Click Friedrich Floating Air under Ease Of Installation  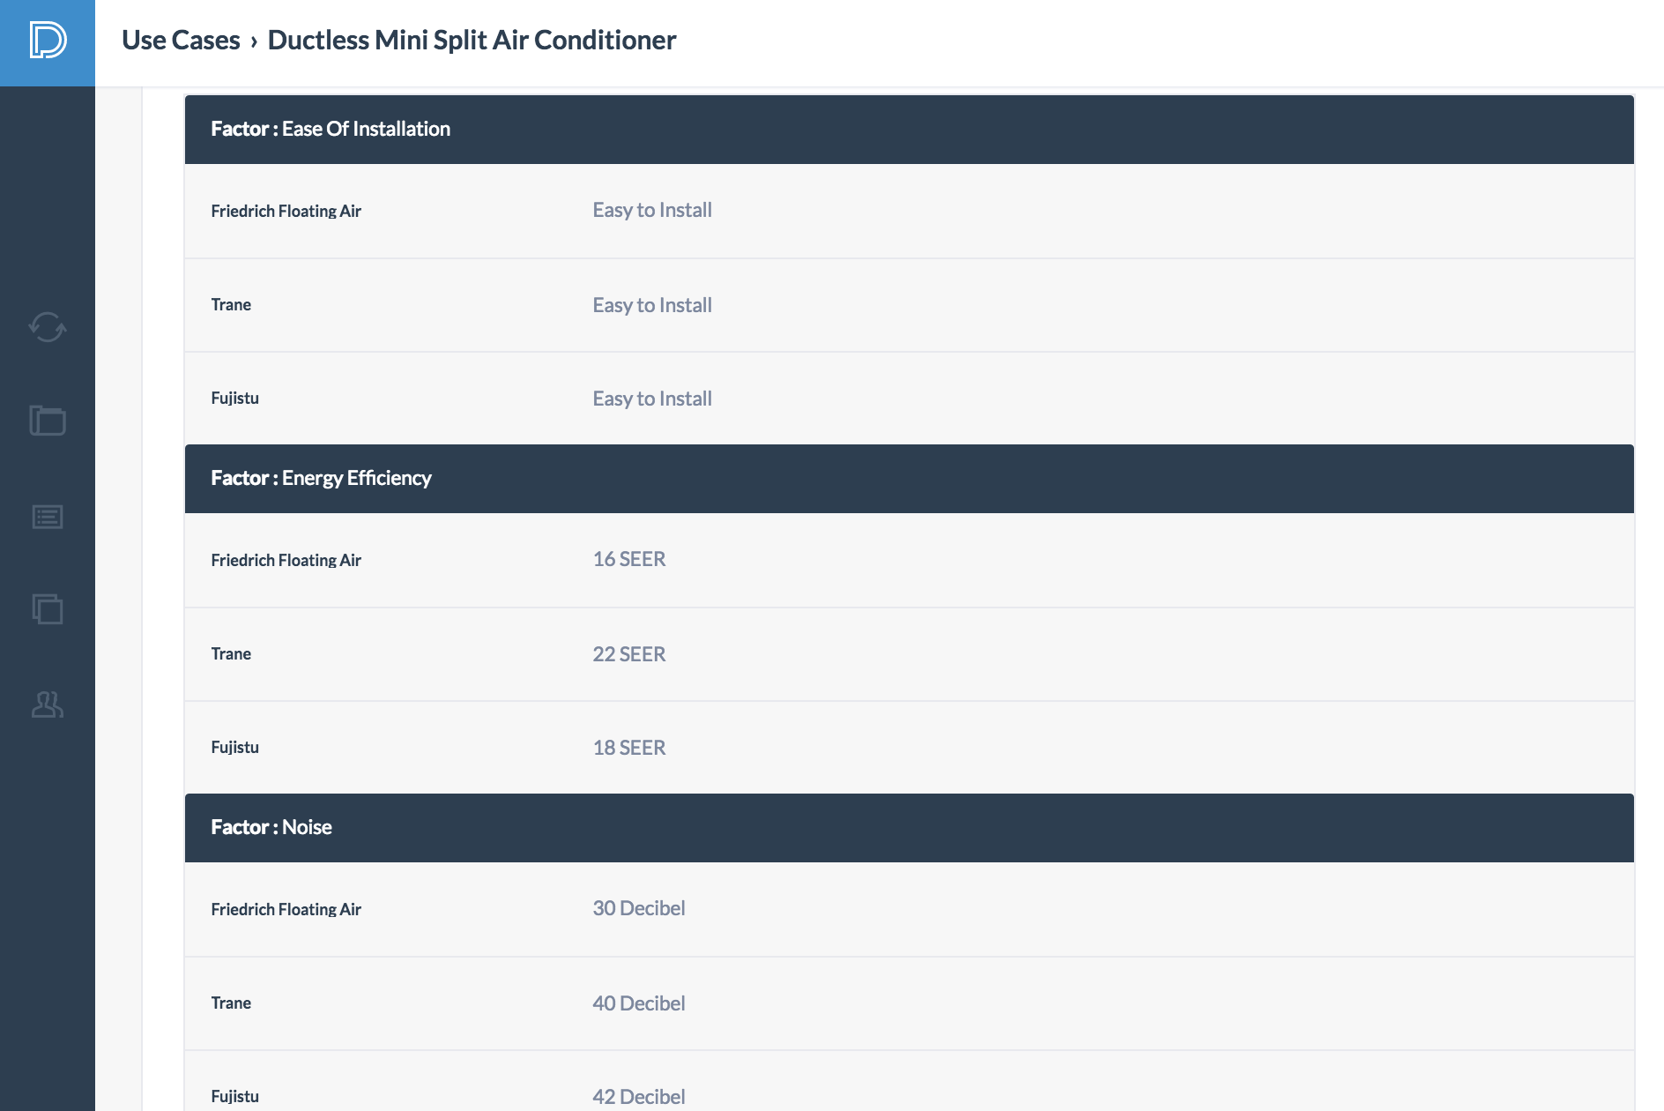coord(286,212)
